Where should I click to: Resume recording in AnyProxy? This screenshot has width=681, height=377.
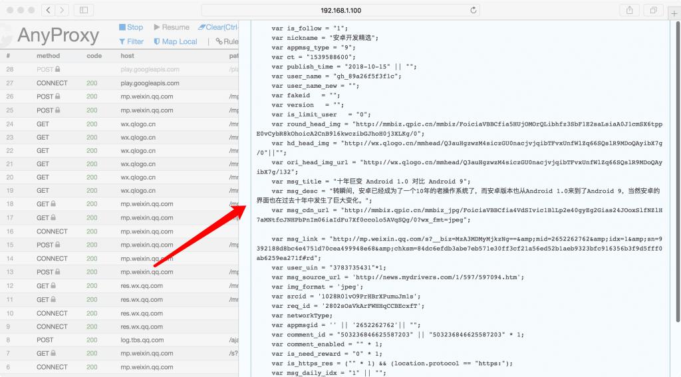pyautogui.click(x=172, y=27)
